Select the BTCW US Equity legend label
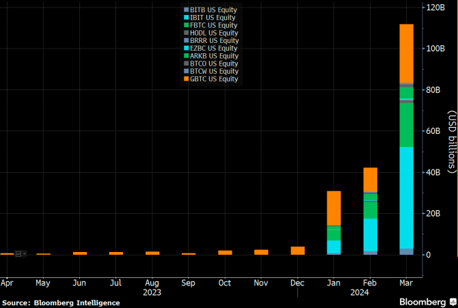Screen dimensions: 458x308 (x=215, y=71)
